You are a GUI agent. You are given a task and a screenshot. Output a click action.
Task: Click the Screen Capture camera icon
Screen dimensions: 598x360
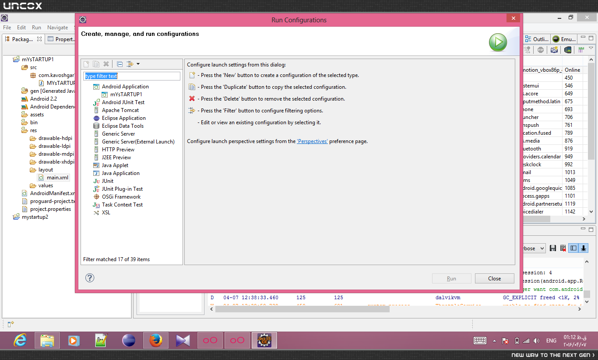point(554,50)
